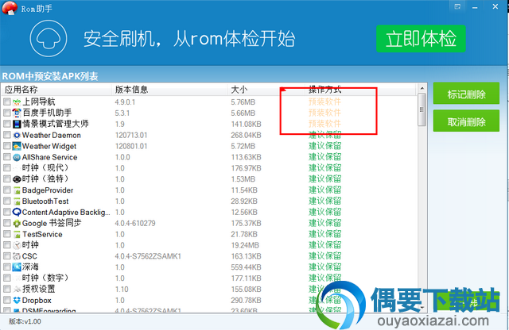Click the 5.76MB size cell
Image resolution: width=509 pixels, height=330 pixels.
[x=243, y=102]
